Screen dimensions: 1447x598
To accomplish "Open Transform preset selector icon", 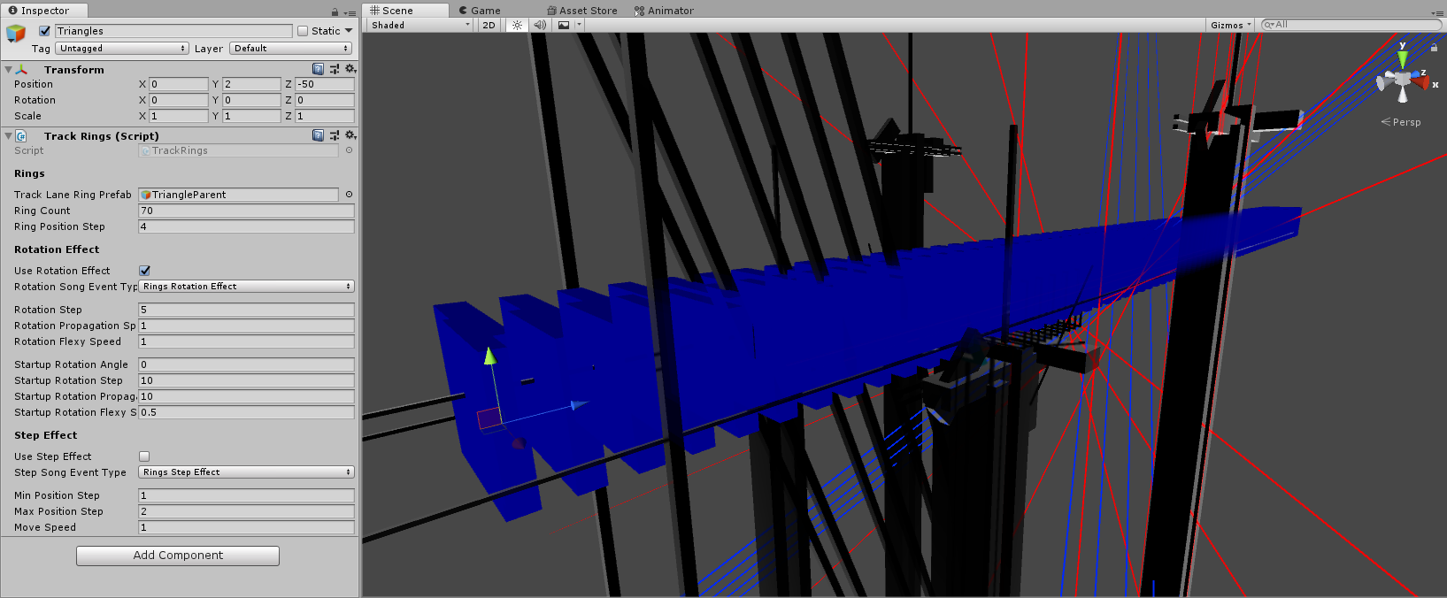I will 335,69.
